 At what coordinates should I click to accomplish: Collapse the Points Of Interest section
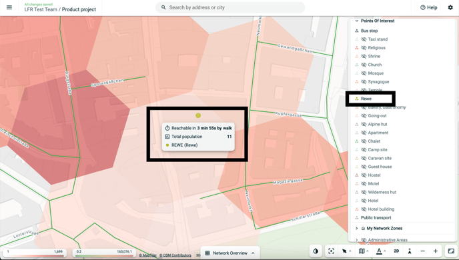[356, 21]
